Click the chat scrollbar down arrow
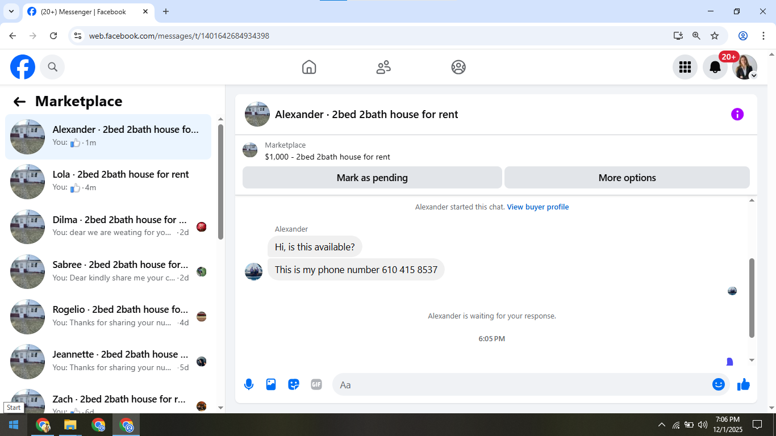 [752, 360]
